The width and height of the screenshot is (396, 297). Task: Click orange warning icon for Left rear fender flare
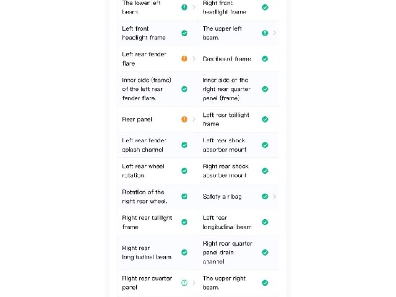click(x=184, y=59)
